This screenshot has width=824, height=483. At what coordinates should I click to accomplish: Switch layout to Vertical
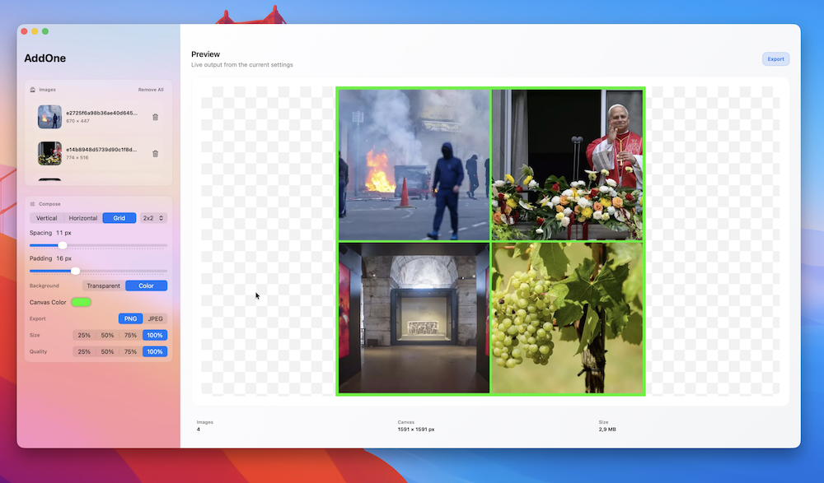[46, 218]
